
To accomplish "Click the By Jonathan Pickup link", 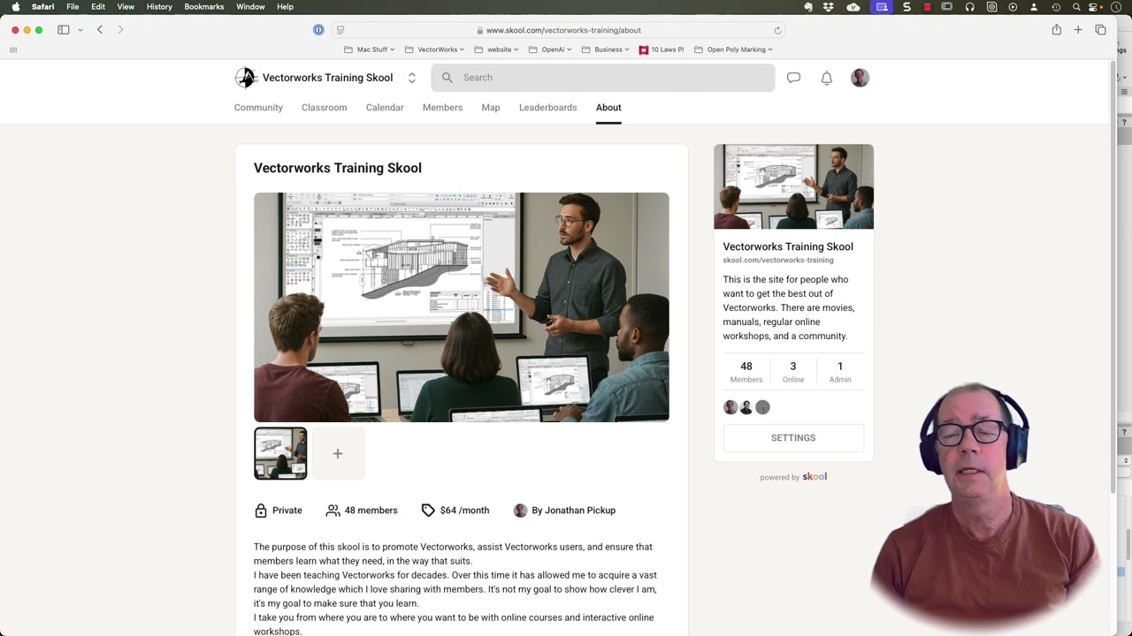I will click(x=573, y=511).
